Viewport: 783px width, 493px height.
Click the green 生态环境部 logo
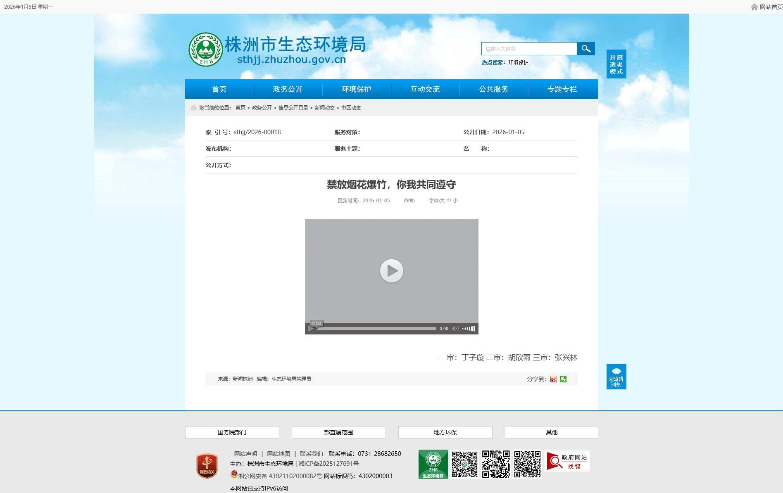coord(433,464)
